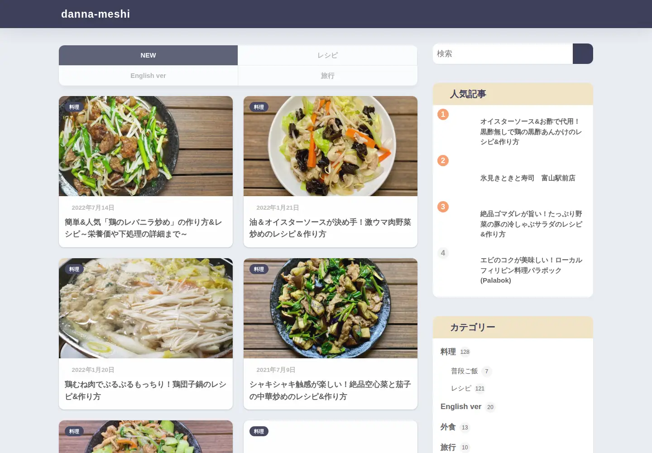
Task: Click the 料理 tag on the レバニラ card
Action: point(74,107)
